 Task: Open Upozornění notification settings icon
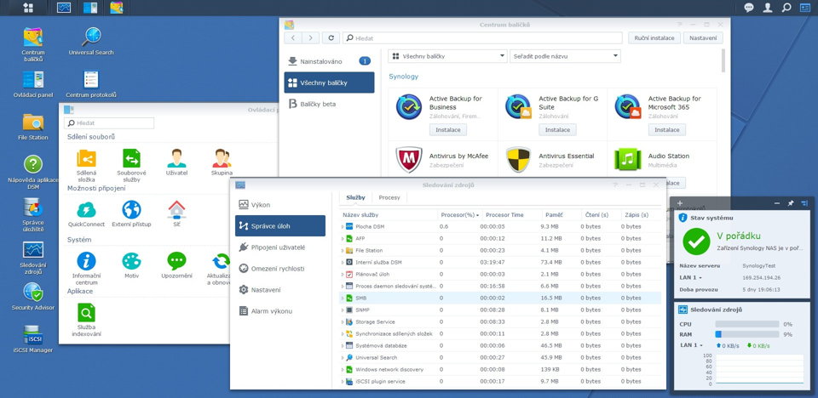tap(176, 261)
